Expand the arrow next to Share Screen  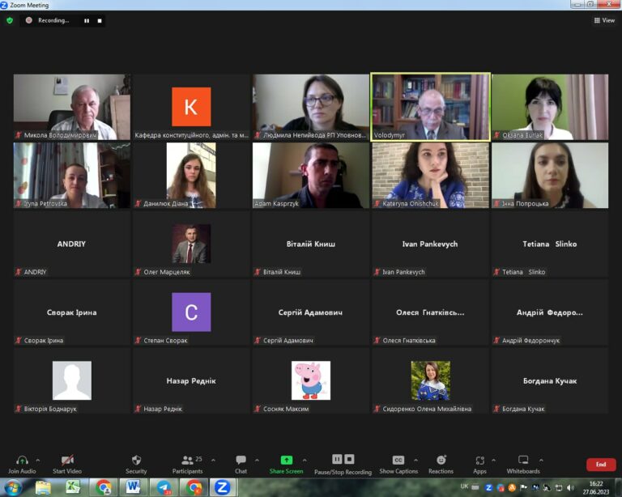coord(305,460)
